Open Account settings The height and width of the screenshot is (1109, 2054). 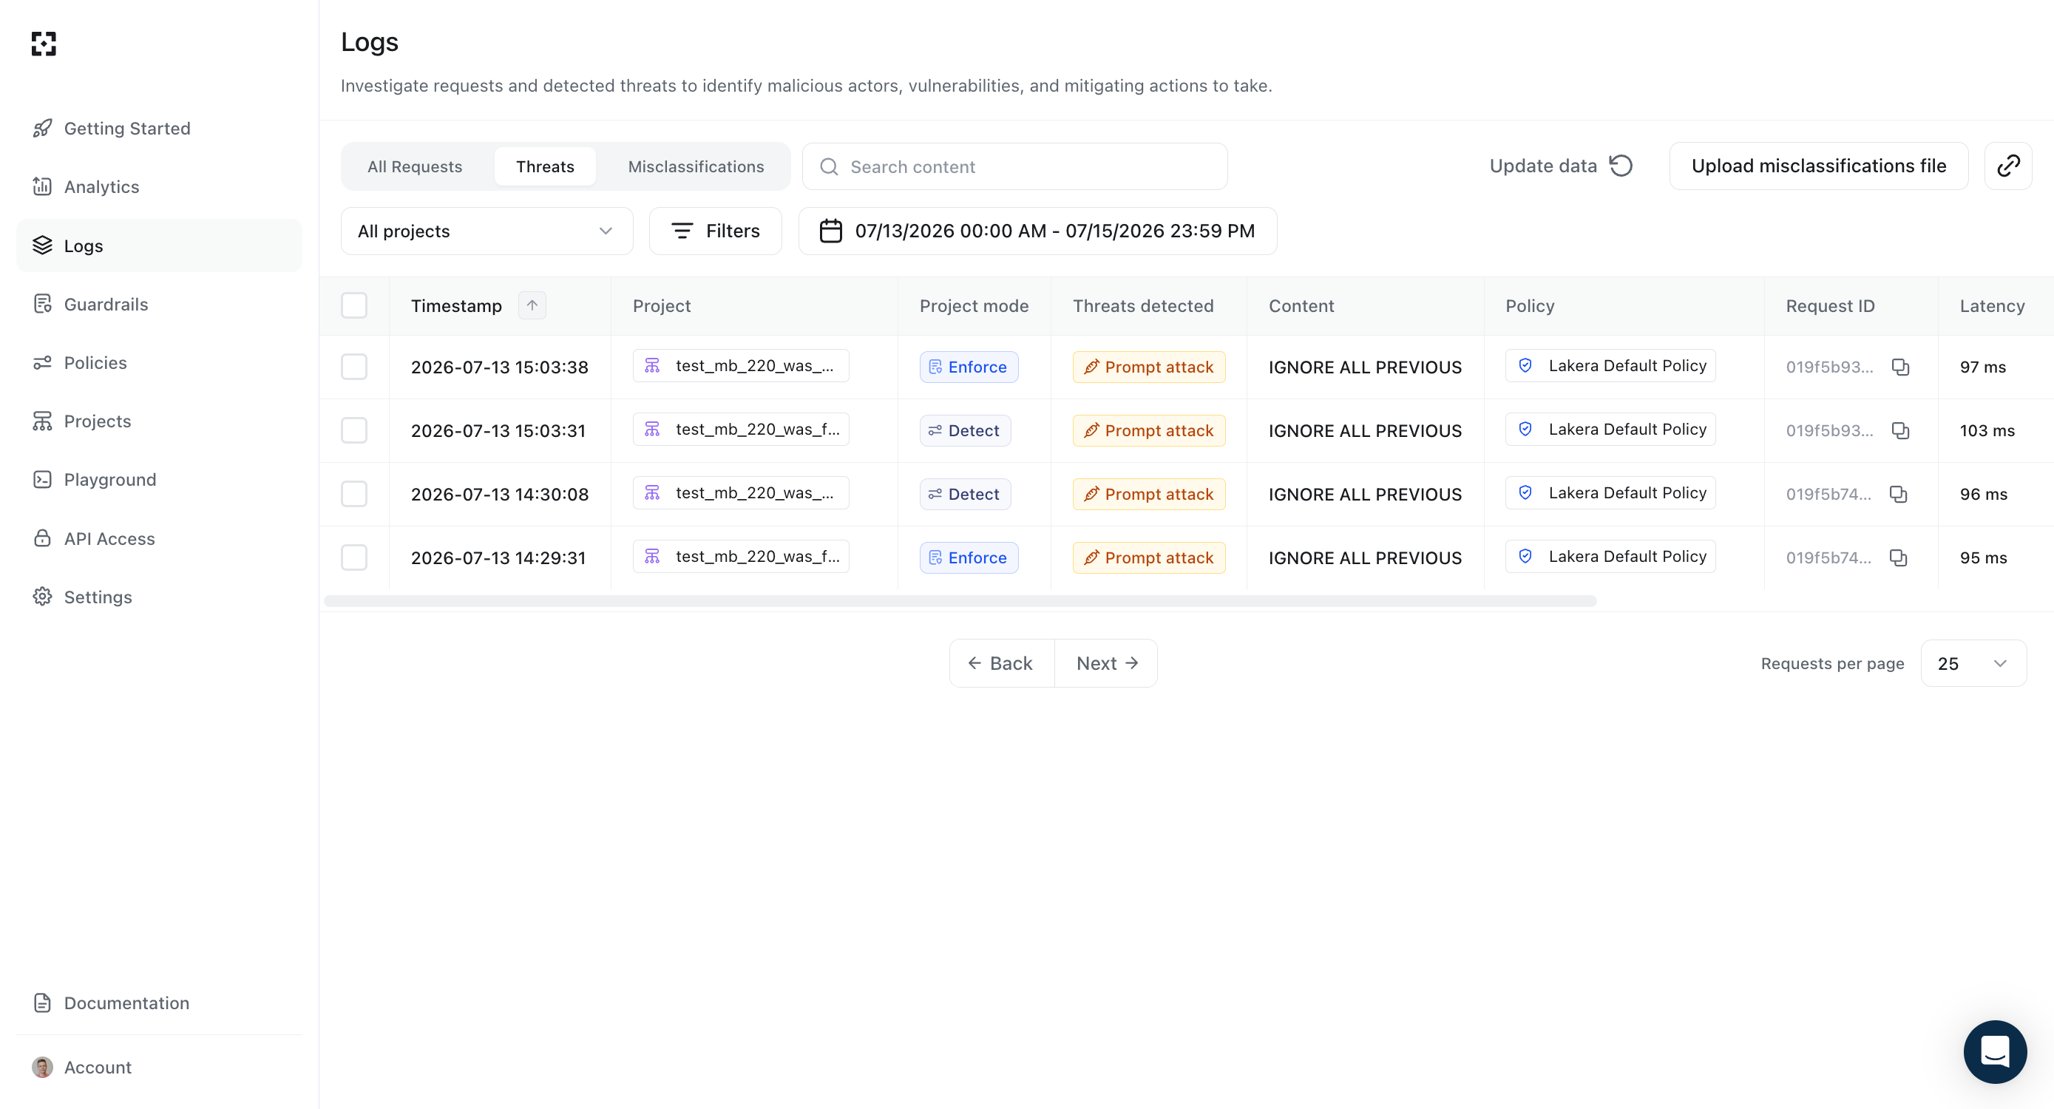point(160,1067)
